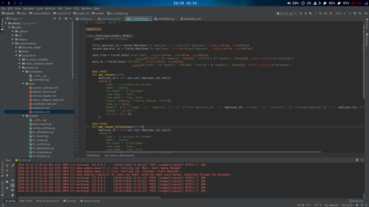Open the Structure side tool window

point(2,169)
